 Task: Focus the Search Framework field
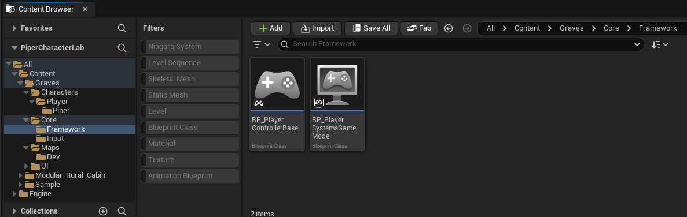click(461, 44)
